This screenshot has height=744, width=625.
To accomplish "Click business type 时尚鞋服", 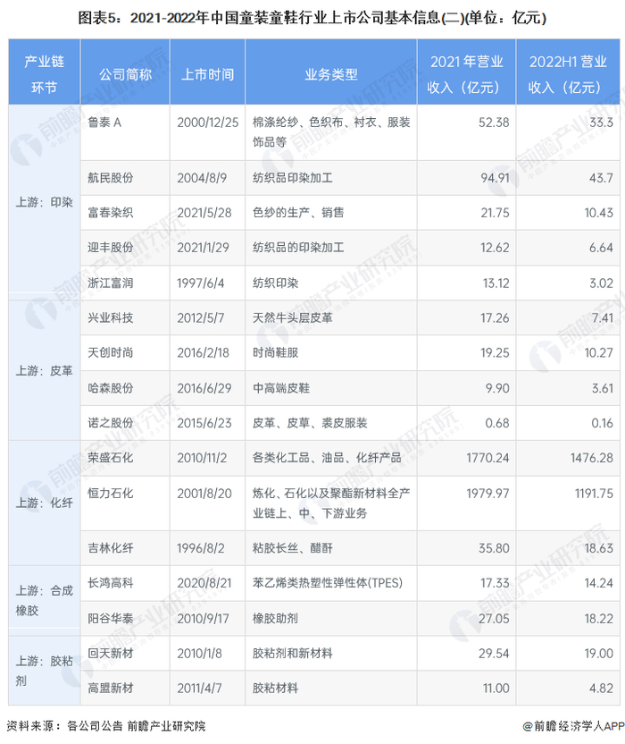I will click(275, 353).
